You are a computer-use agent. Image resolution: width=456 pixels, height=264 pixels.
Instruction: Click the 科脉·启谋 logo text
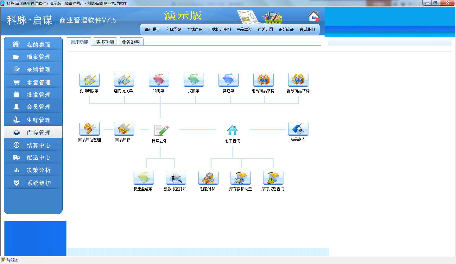click(30, 20)
